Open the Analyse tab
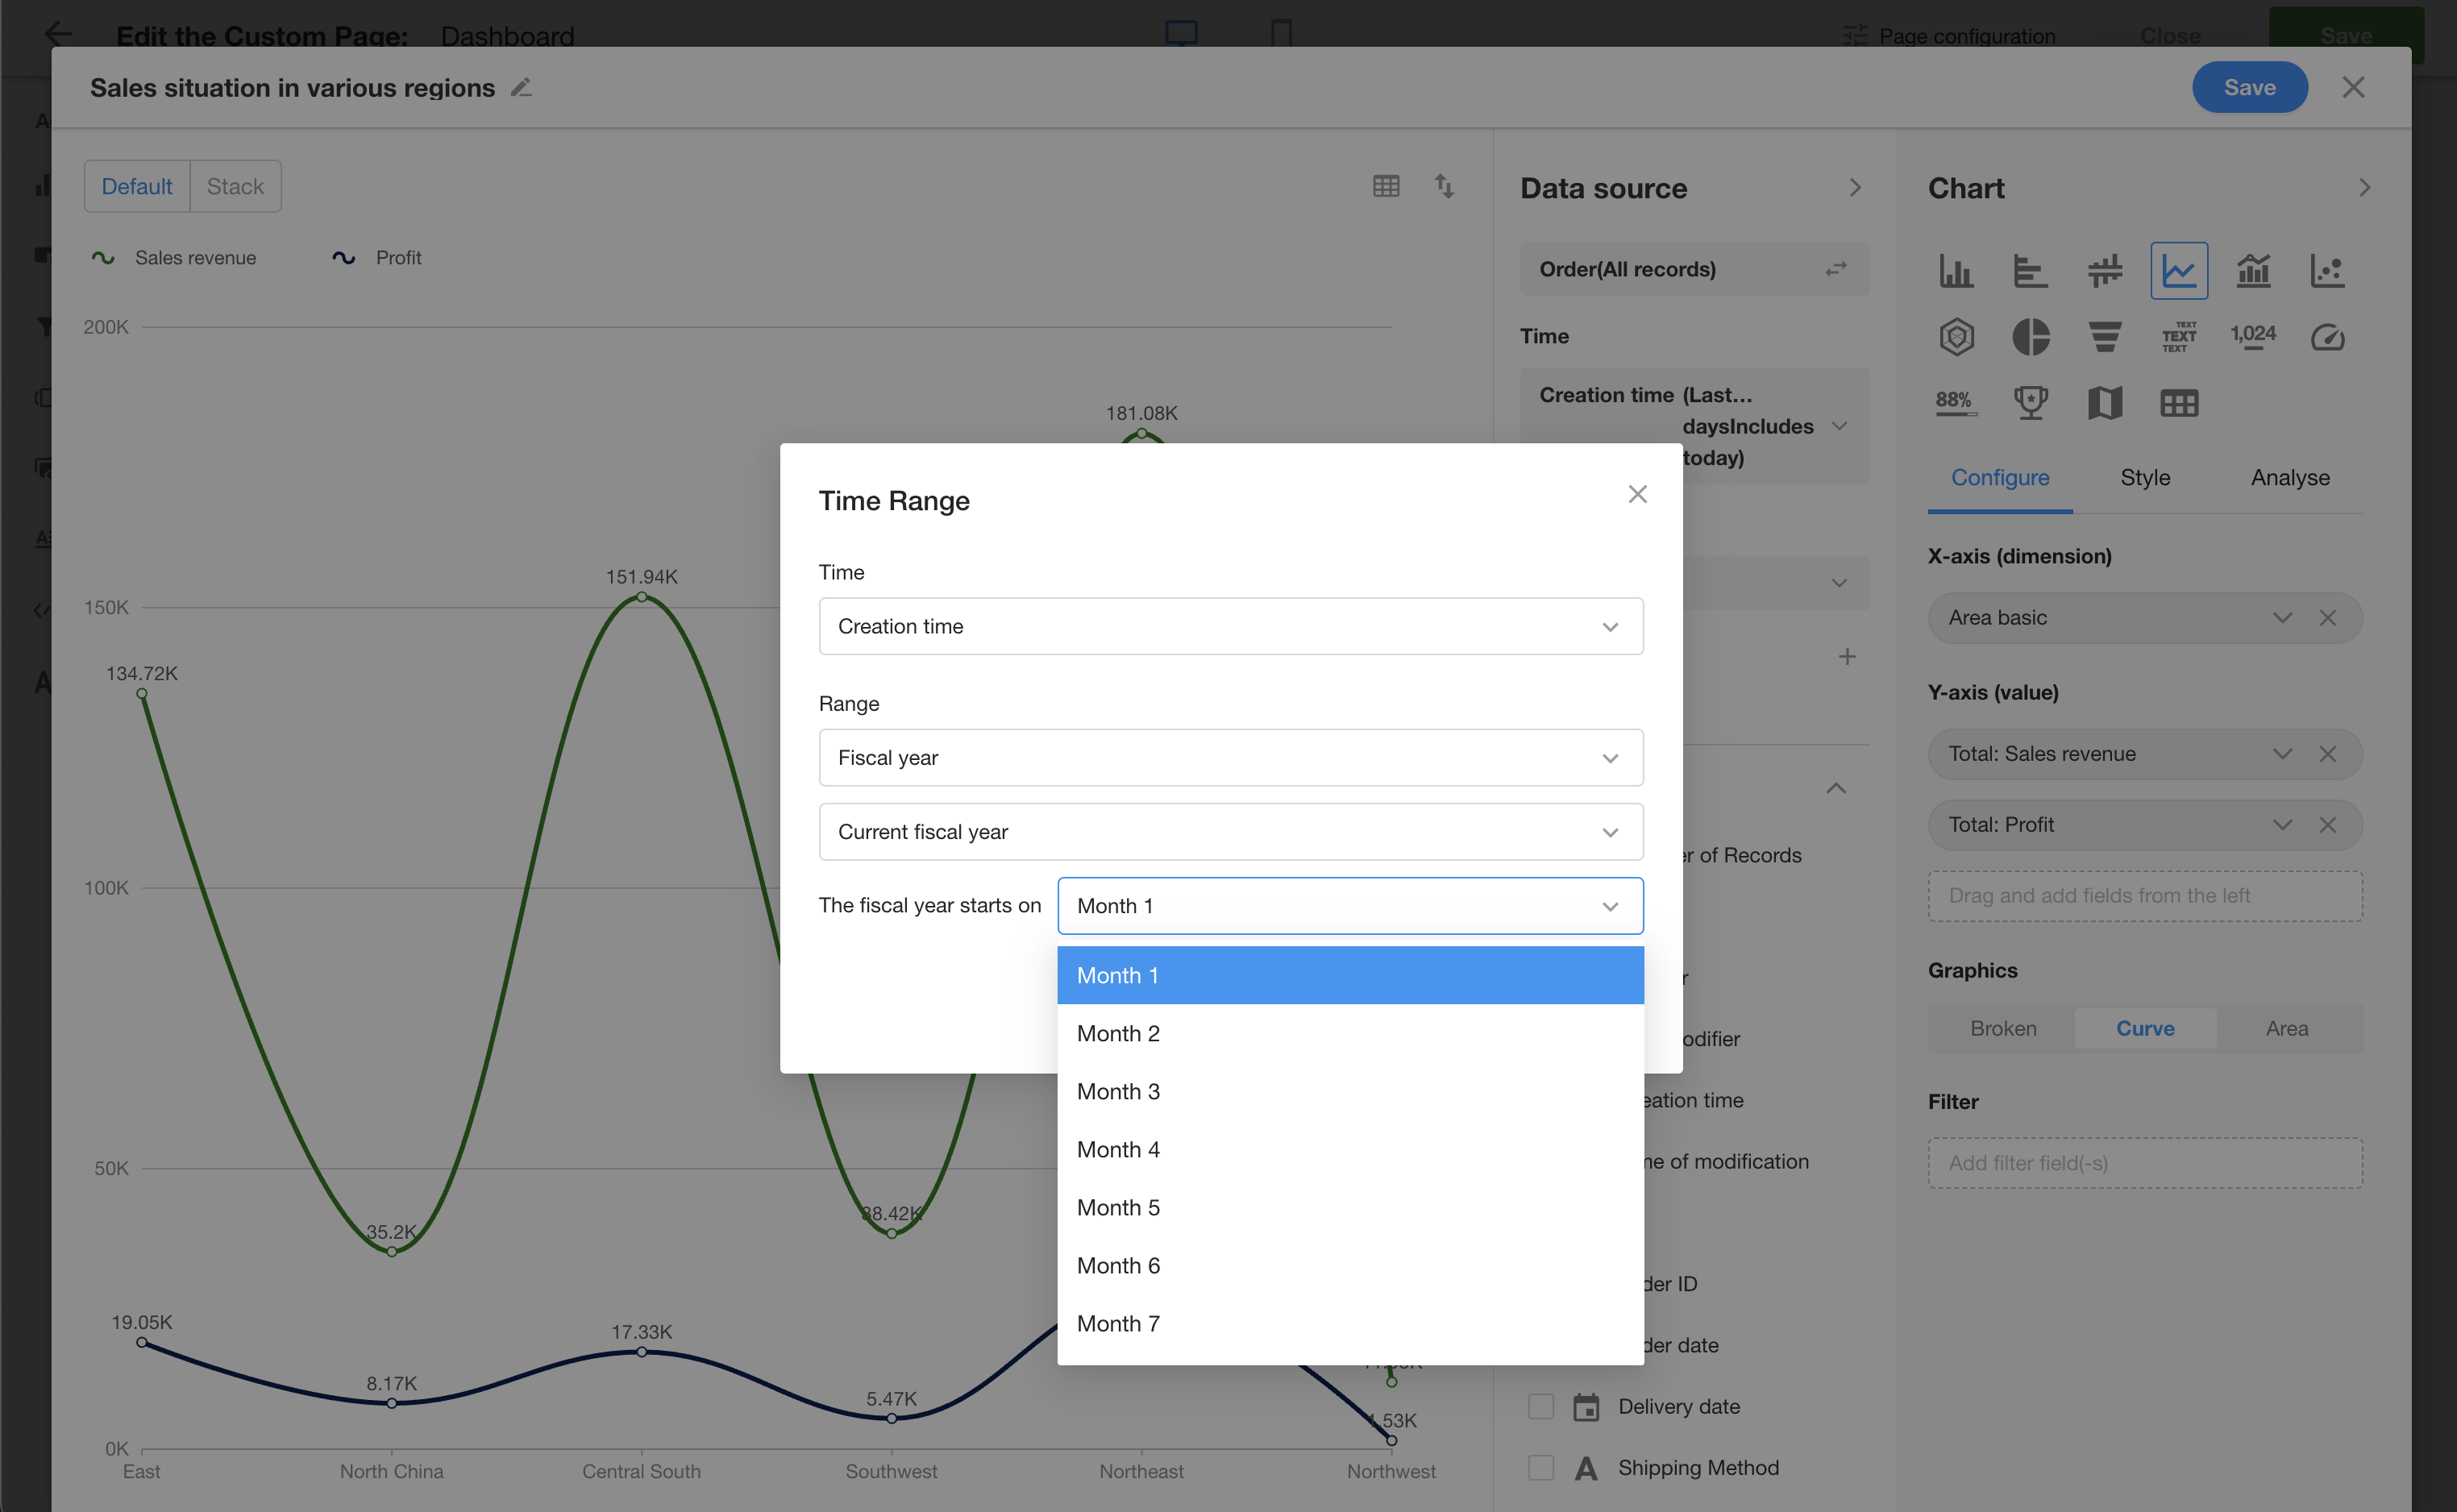Image resolution: width=2457 pixels, height=1512 pixels. coord(2290,478)
